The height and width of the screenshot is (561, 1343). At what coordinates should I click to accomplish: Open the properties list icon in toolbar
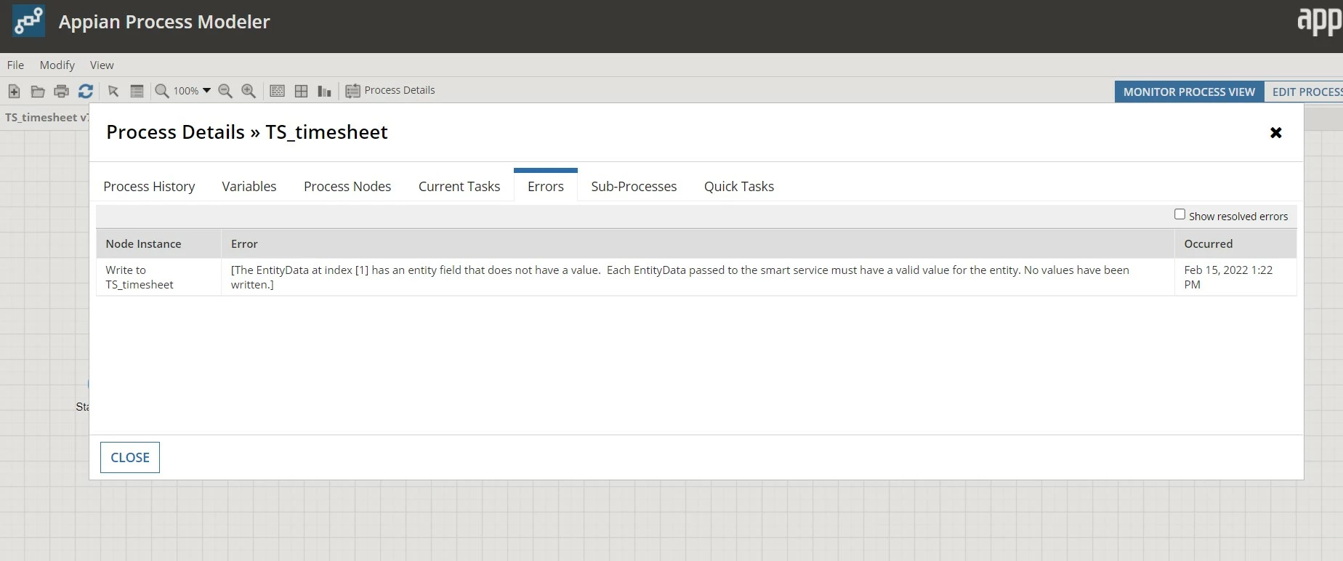coord(137,91)
